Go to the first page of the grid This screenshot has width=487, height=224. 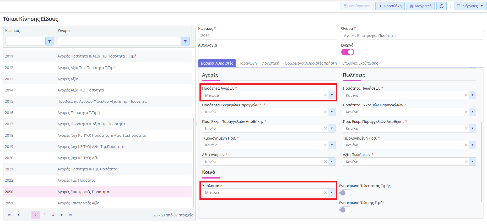tap(9, 215)
